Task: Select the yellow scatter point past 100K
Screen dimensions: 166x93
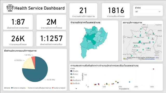Action: click(x=109, y=84)
